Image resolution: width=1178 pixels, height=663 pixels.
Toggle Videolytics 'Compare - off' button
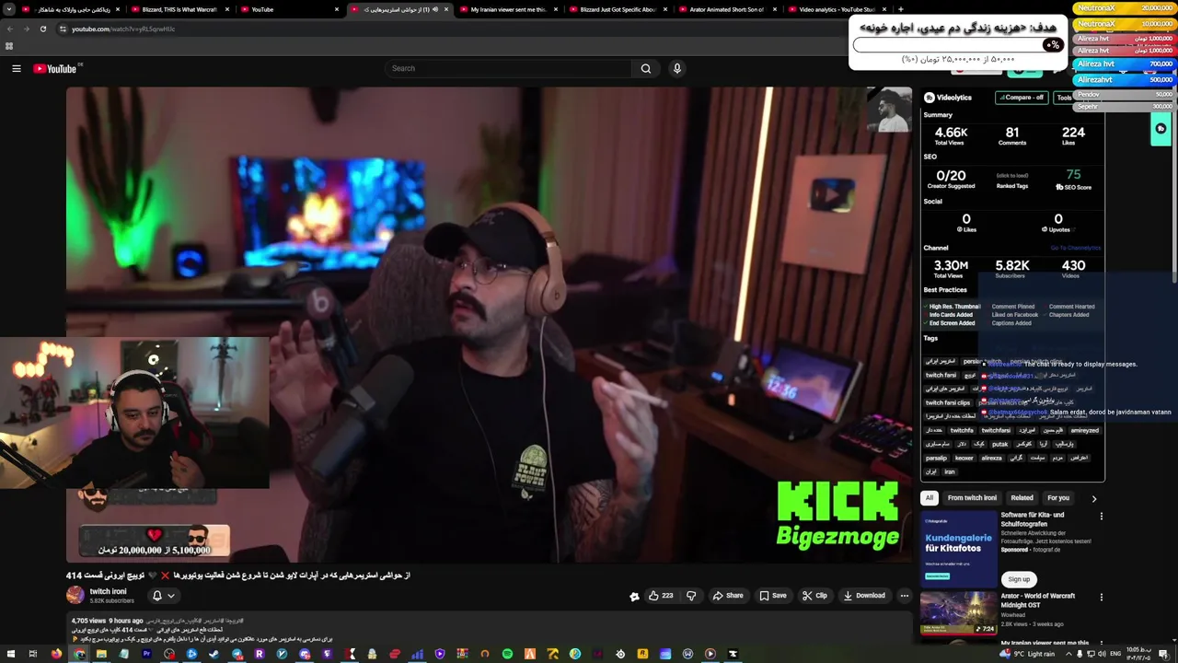1022,98
